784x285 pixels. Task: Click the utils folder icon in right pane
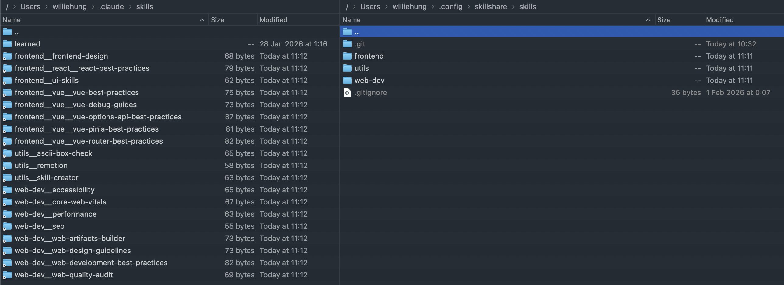pyautogui.click(x=347, y=68)
